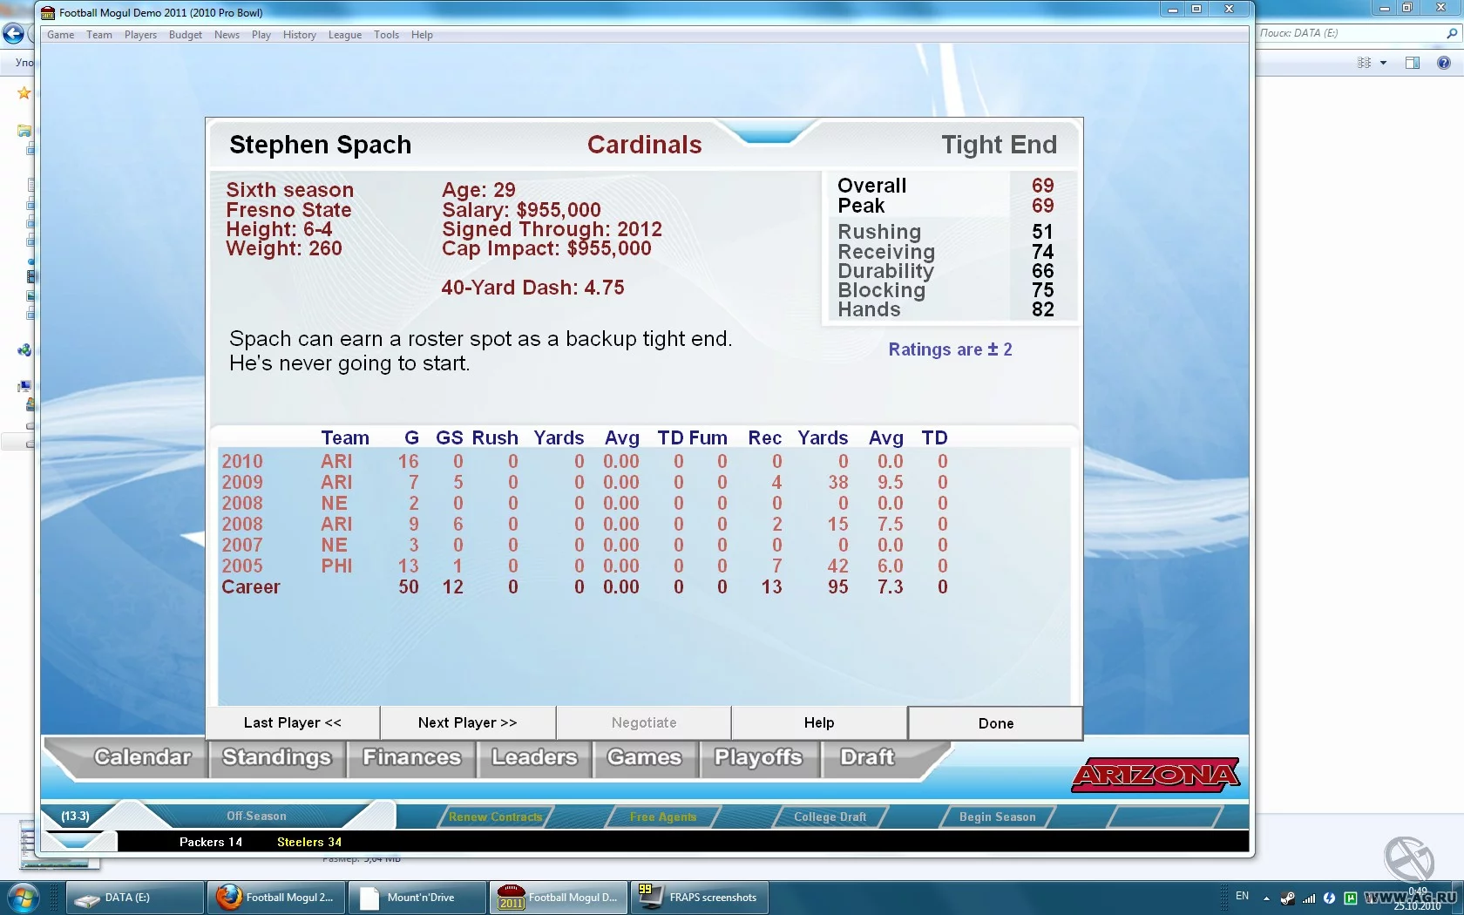Screen dimensions: 1464x915
Task: Click the Arizona team logo
Action: point(1156,775)
